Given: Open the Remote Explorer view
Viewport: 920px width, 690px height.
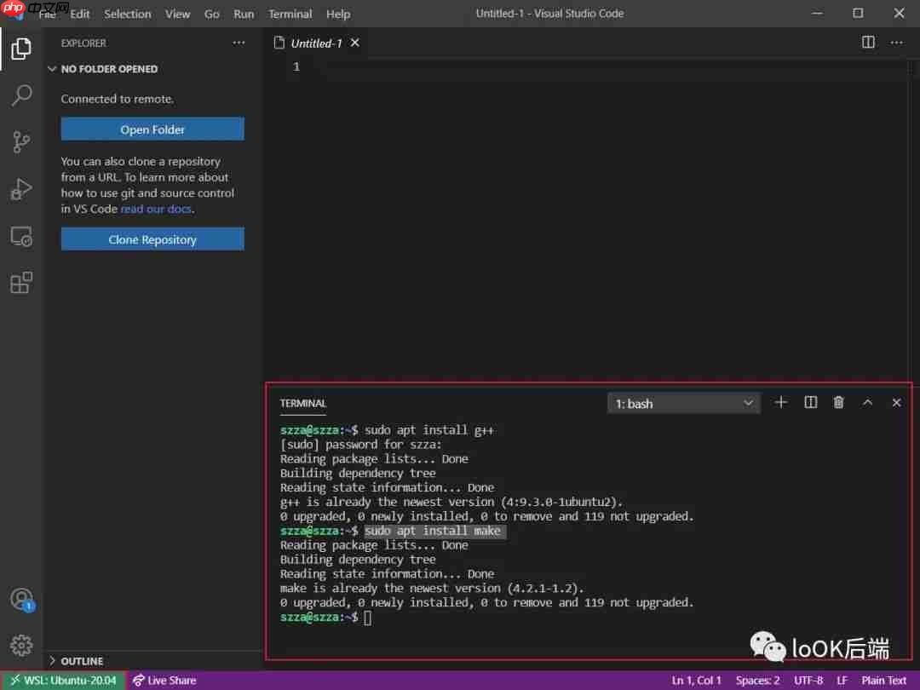Looking at the screenshot, I should click(20, 236).
